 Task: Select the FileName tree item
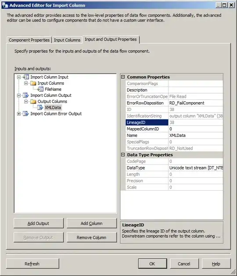53,89
